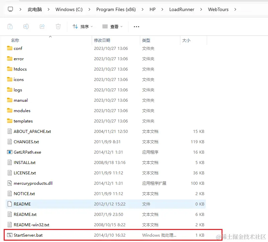
Task: Click the Rename toolbar icon
Action: (x=26, y=26)
